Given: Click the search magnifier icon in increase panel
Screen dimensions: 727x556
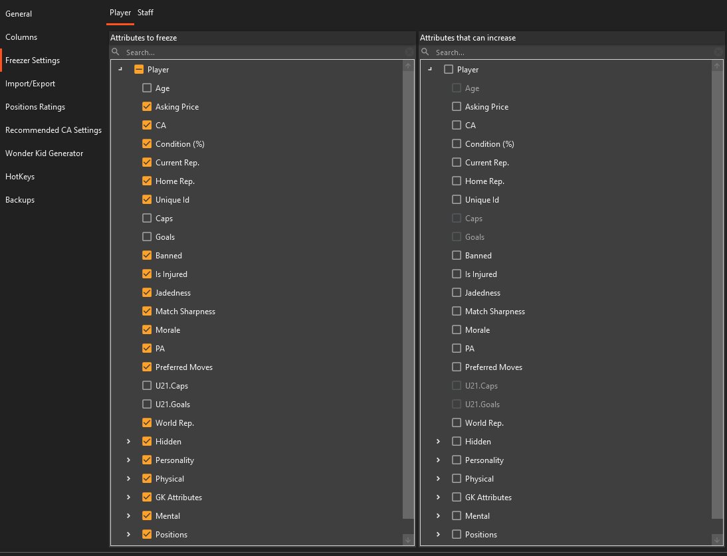Looking at the screenshot, I should (x=425, y=52).
